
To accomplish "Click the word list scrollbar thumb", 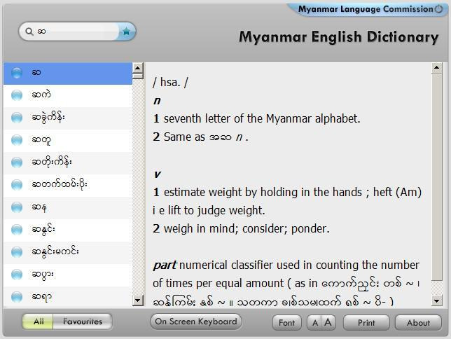I will (x=138, y=76).
